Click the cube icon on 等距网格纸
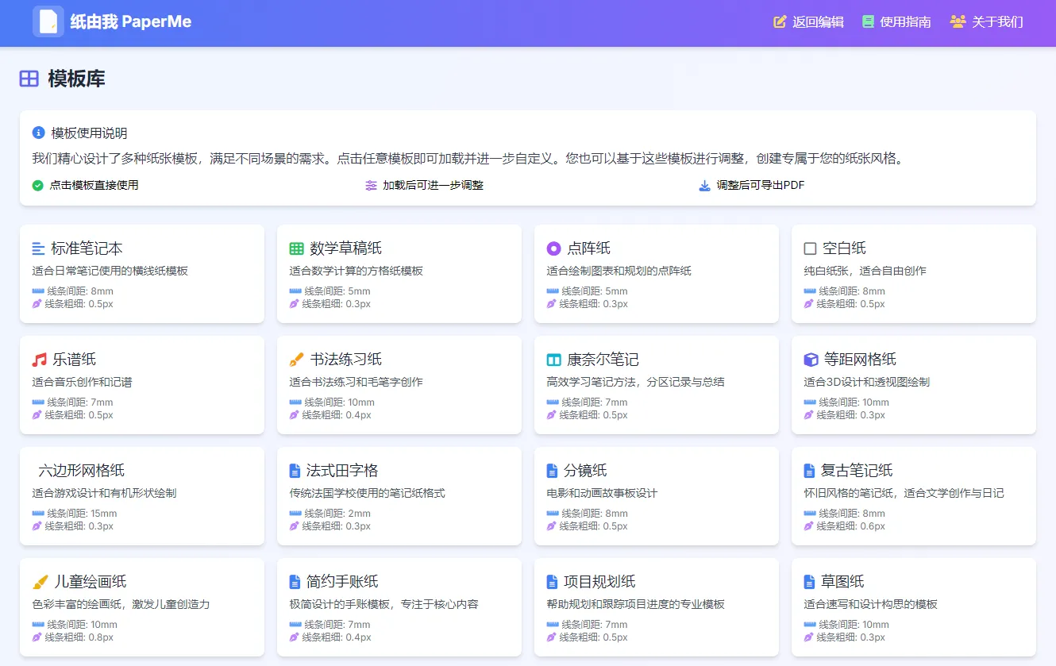 (x=810, y=360)
